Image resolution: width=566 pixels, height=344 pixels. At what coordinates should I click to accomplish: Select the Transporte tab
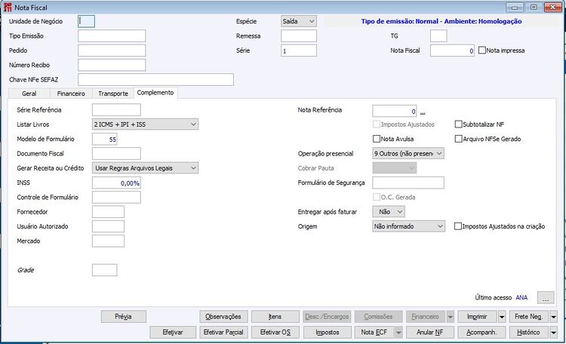coord(113,94)
